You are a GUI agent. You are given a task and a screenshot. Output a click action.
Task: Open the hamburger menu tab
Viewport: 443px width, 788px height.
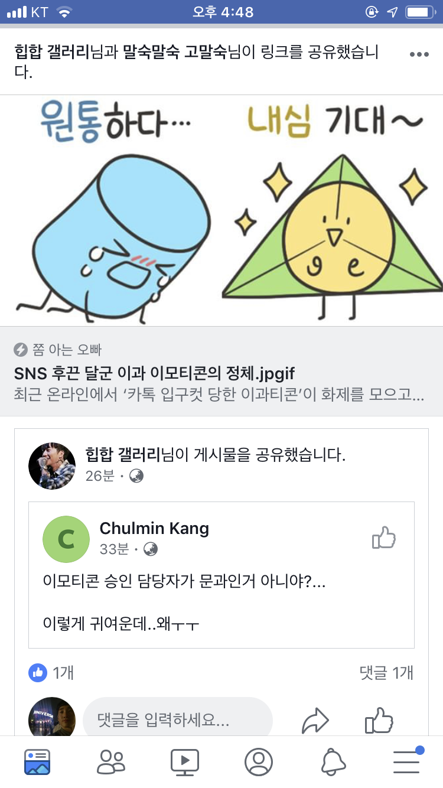coord(407,761)
